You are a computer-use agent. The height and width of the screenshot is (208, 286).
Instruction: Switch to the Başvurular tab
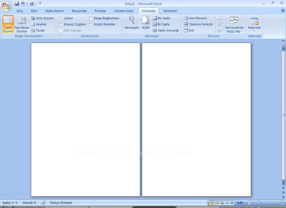(80, 11)
